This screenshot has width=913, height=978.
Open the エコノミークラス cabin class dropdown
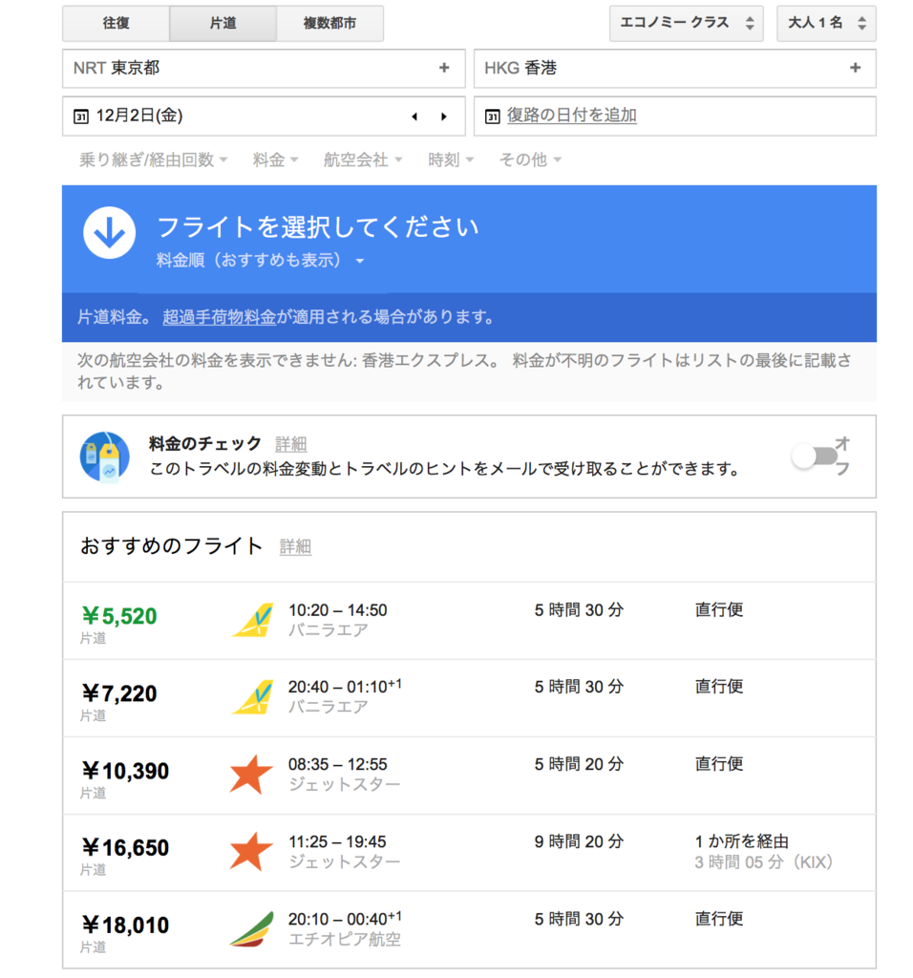click(x=686, y=23)
